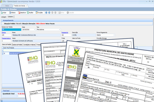Go to the previous record arrow icon
Screen dimensions: 154x102
49,13
